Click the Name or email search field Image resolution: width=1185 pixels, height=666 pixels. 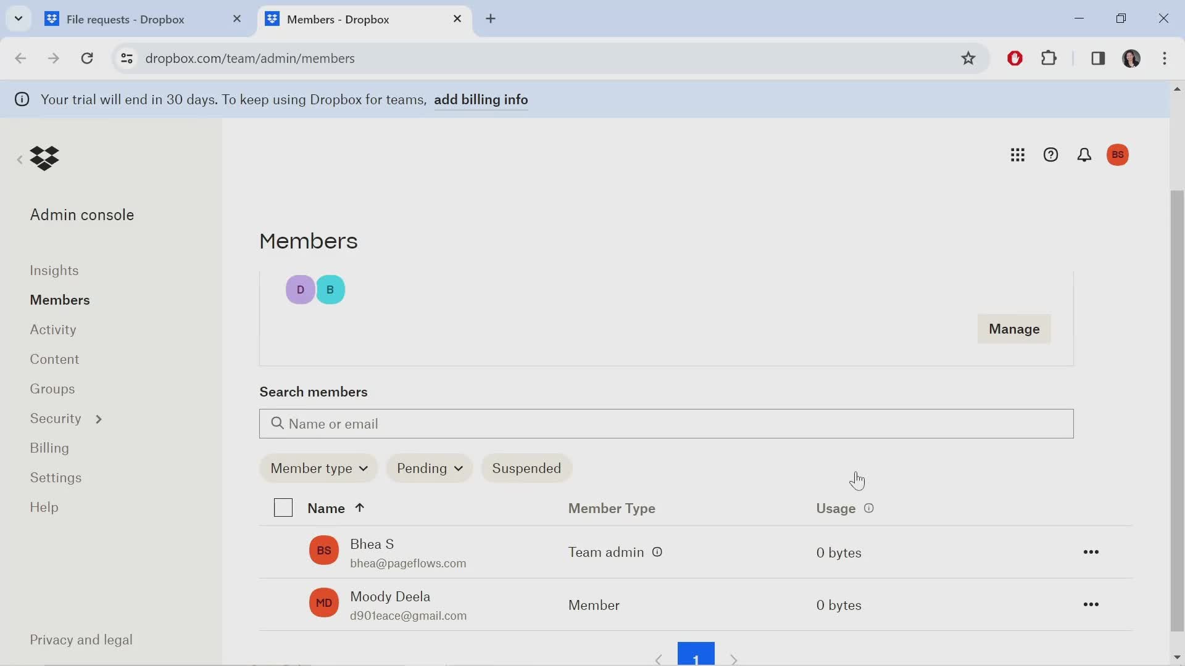[666, 423]
